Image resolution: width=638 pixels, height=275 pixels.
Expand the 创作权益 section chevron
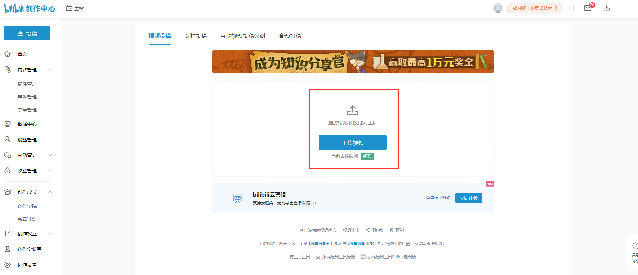click(x=50, y=234)
